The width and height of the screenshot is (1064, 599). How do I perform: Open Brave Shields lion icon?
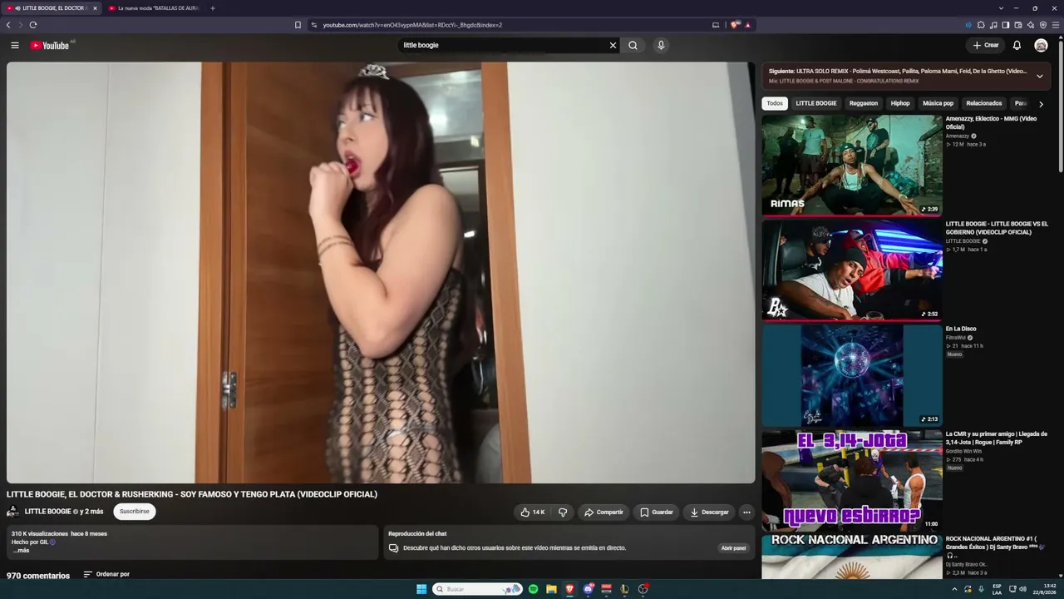coord(735,25)
